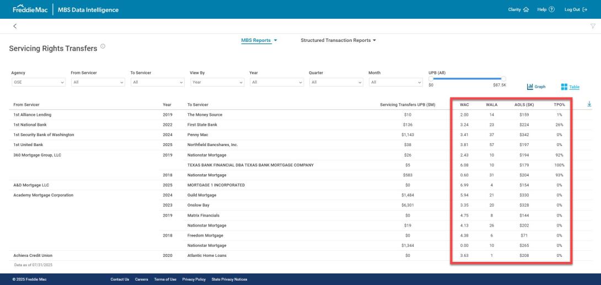Click TEXAS BANK FINANCIAL DBA cell
Image resolution: width=601 pixels, height=285 pixels.
point(250,165)
